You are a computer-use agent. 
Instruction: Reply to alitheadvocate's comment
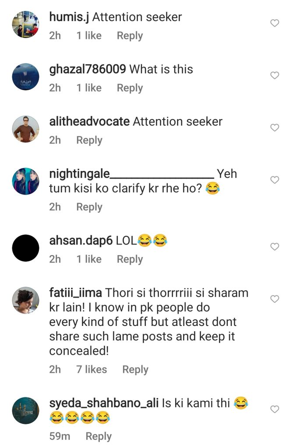click(89, 140)
